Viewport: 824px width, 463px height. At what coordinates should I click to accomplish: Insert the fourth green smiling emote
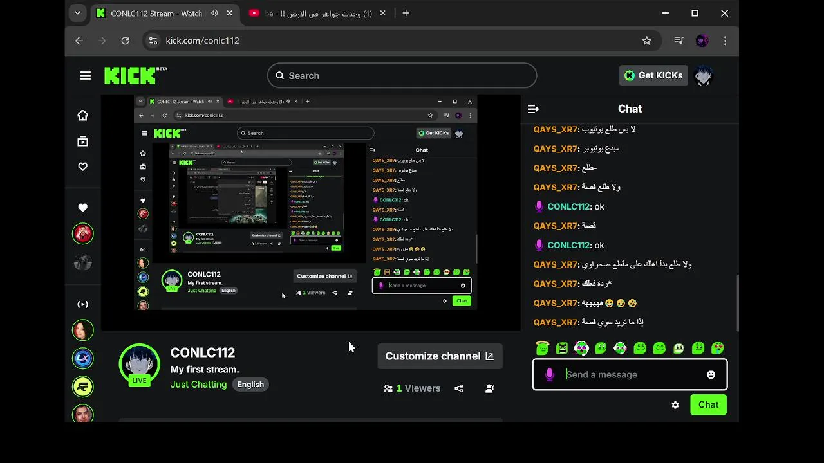[x=601, y=348]
